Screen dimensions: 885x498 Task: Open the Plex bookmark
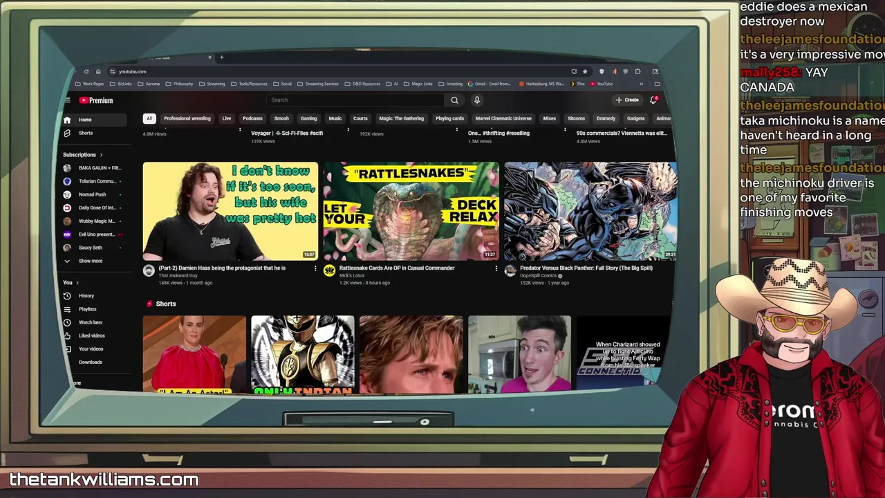tap(578, 84)
